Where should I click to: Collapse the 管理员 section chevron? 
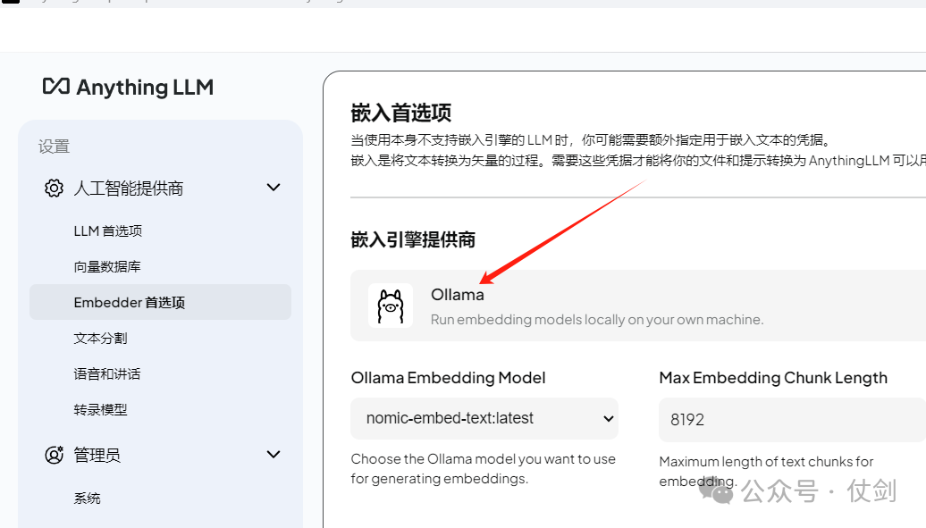274,455
